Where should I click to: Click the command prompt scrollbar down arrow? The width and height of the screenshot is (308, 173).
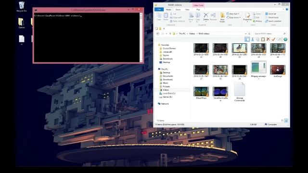point(141,61)
